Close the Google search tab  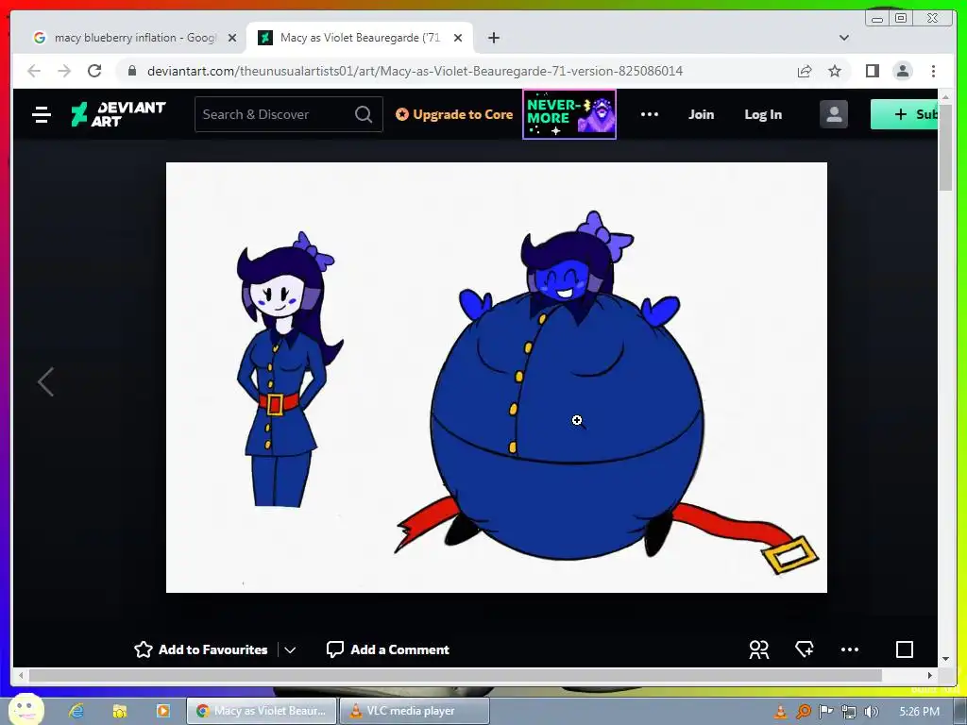(232, 38)
